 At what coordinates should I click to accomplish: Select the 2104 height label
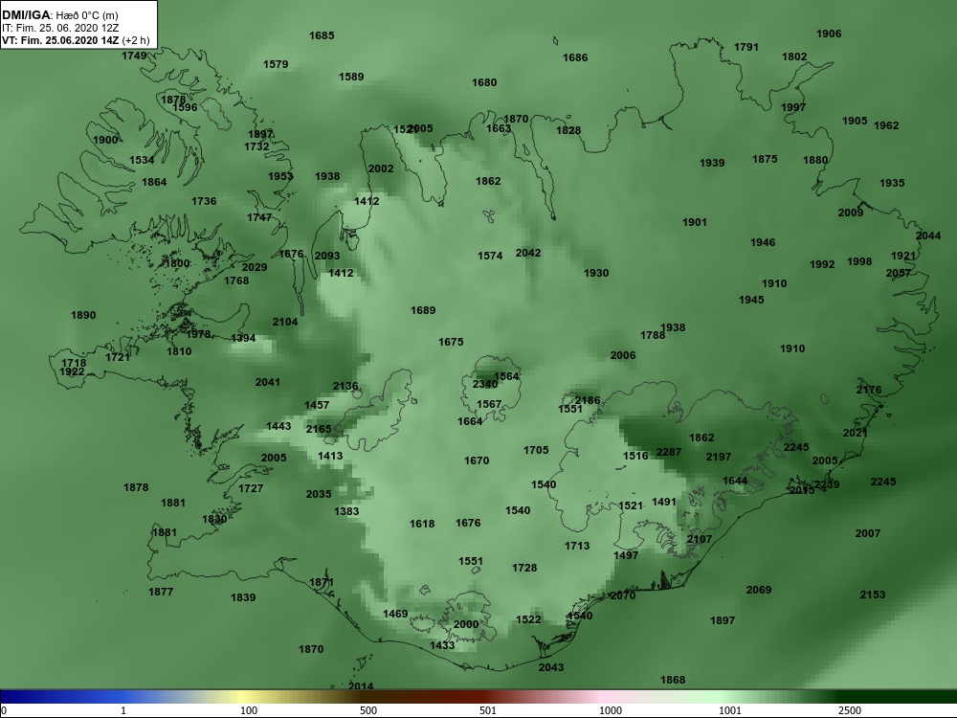point(285,322)
